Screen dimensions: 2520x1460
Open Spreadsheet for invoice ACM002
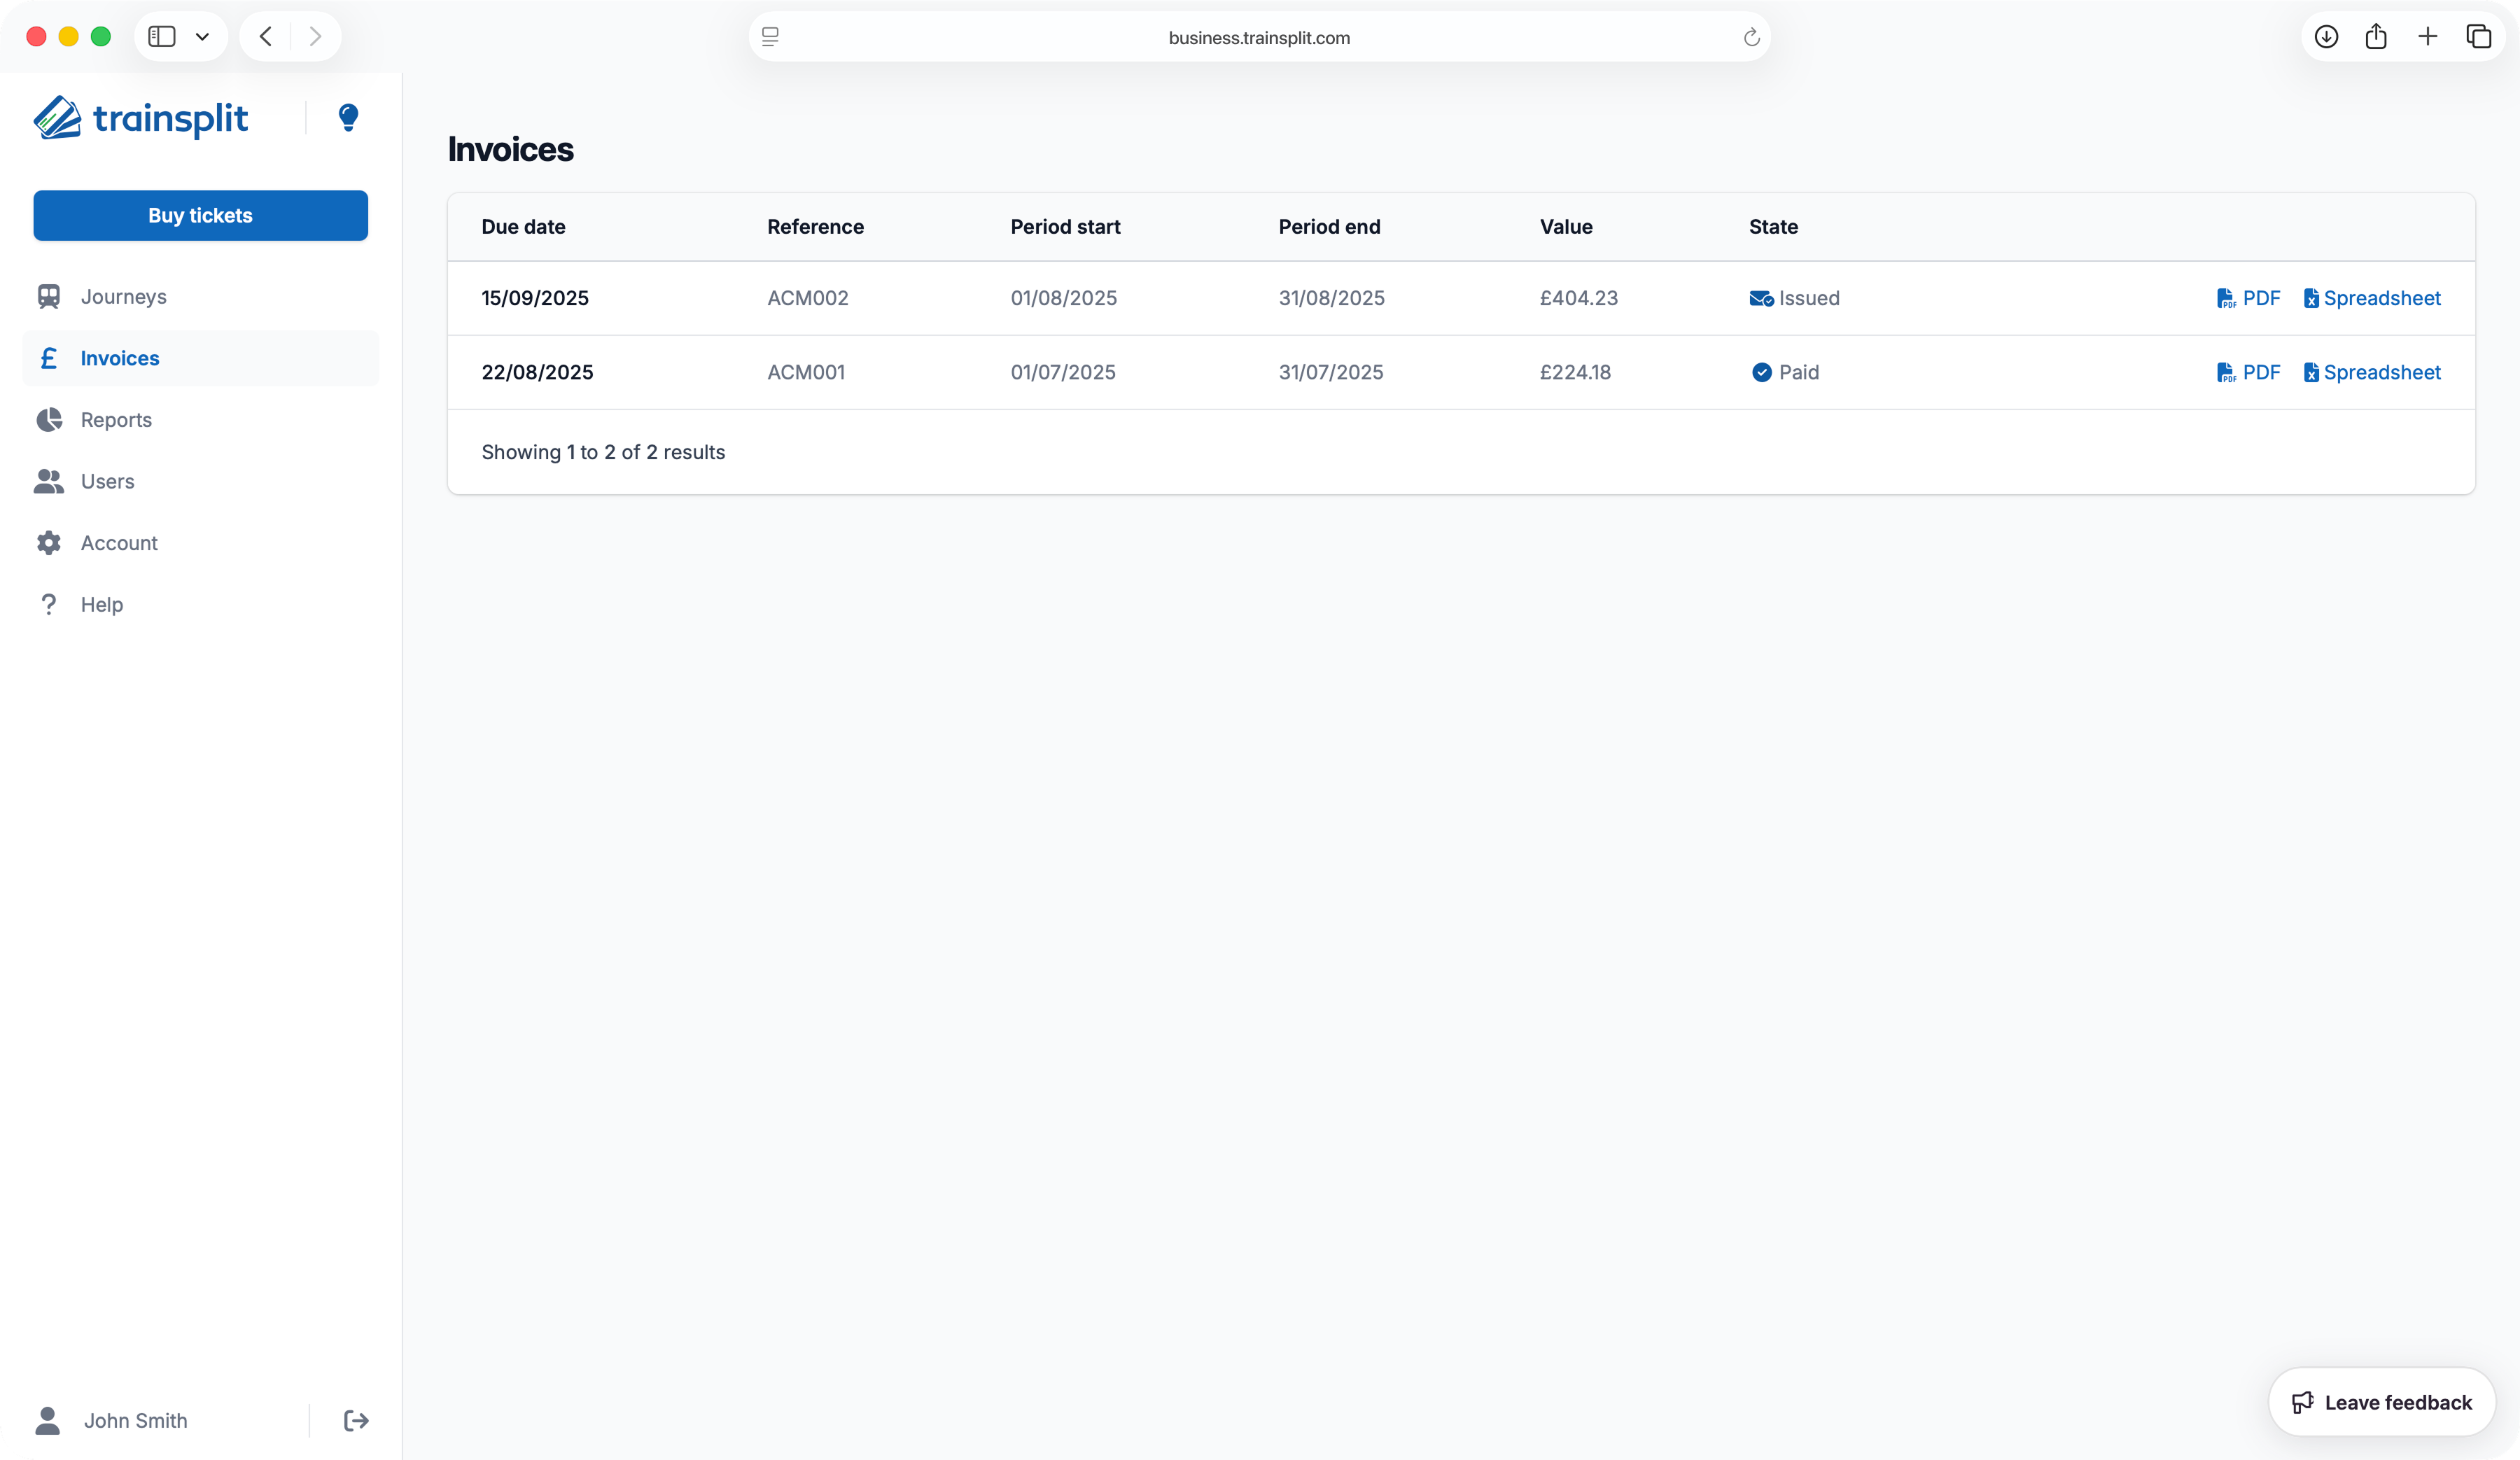click(x=2372, y=298)
